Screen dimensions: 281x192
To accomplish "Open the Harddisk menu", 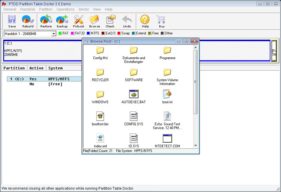I will pos(28,9).
